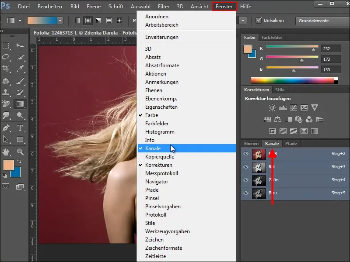Switch to the Stile tab
Image resolution: width=350 pixels, height=262 pixels.
pyautogui.click(x=280, y=90)
